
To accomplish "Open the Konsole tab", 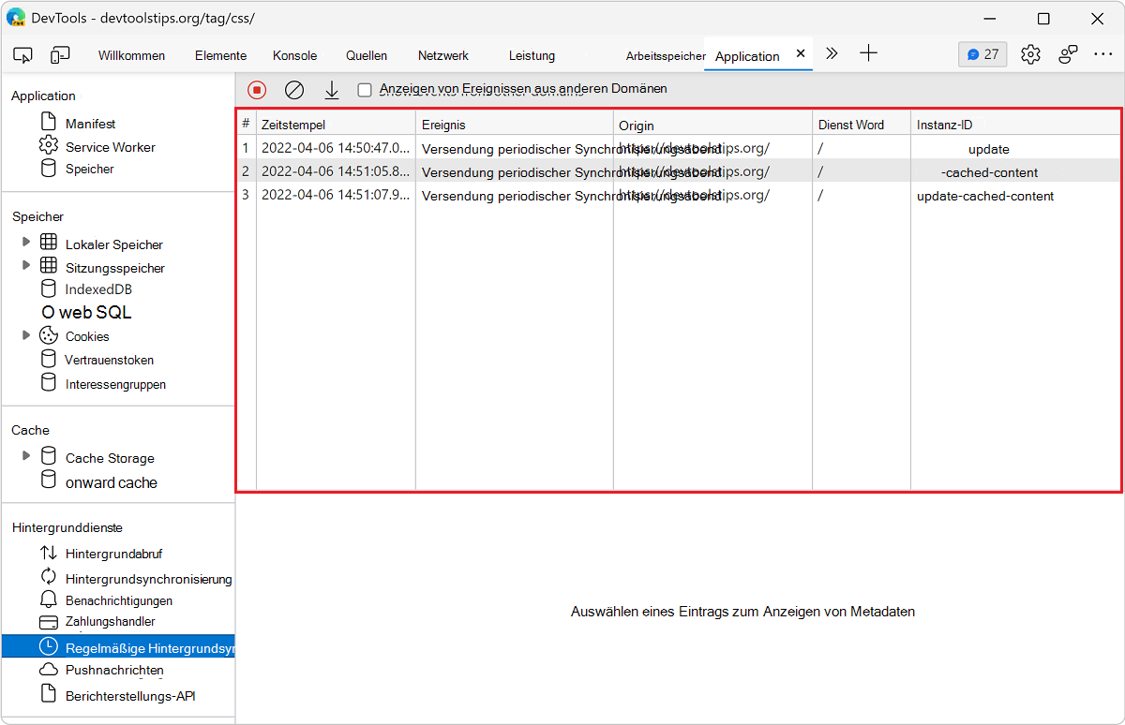I will coord(294,55).
